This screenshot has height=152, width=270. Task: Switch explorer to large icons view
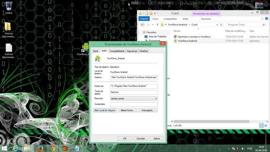(x=266, y=125)
